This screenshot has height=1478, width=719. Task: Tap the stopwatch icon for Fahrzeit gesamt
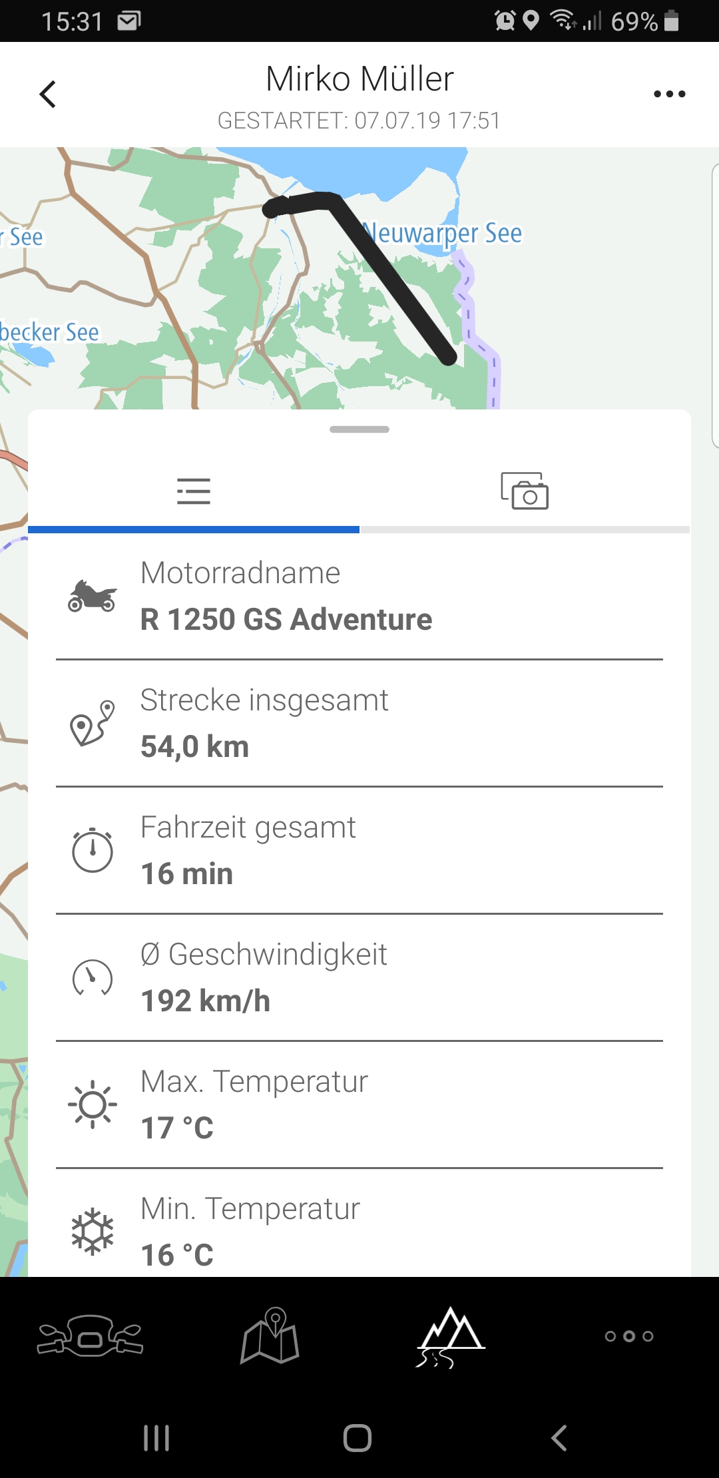point(93,850)
